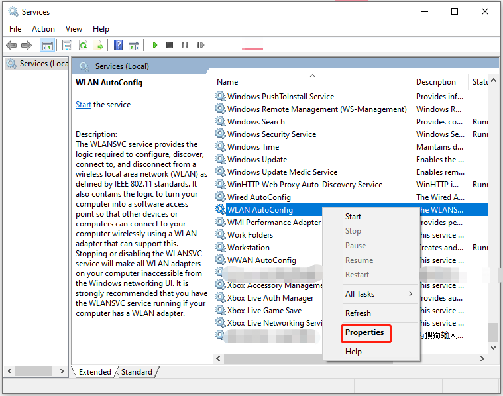This screenshot has height=396, width=503.
Task: Click gear icon beside Work Folders
Action: click(221, 234)
